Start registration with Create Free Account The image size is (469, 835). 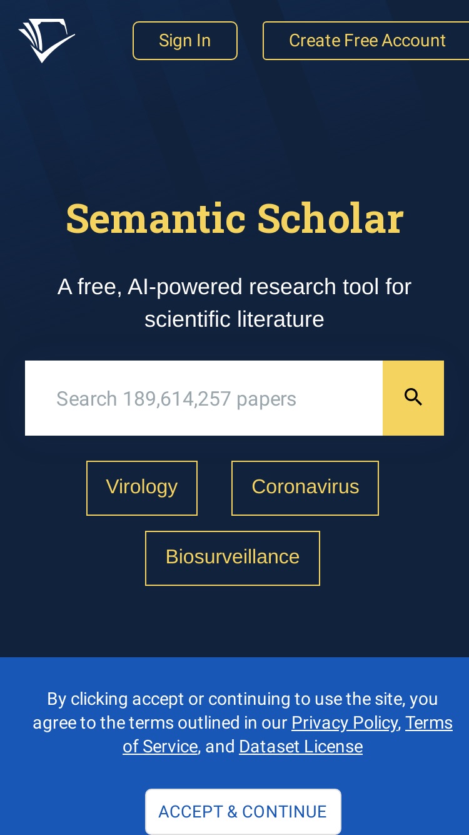(366, 41)
